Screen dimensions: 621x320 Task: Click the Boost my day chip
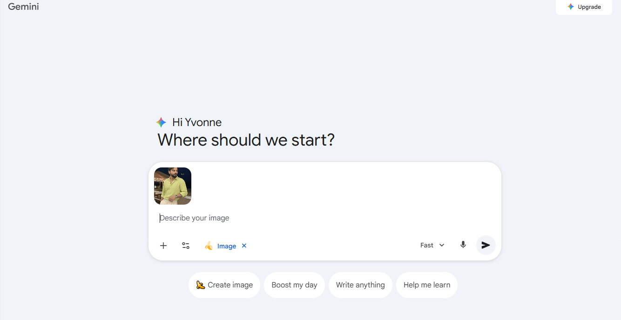point(294,285)
